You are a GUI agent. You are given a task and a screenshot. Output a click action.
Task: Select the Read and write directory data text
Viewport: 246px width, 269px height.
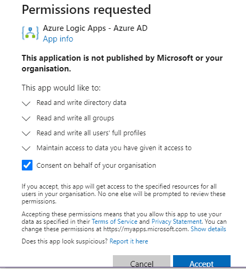click(x=81, y=103)
